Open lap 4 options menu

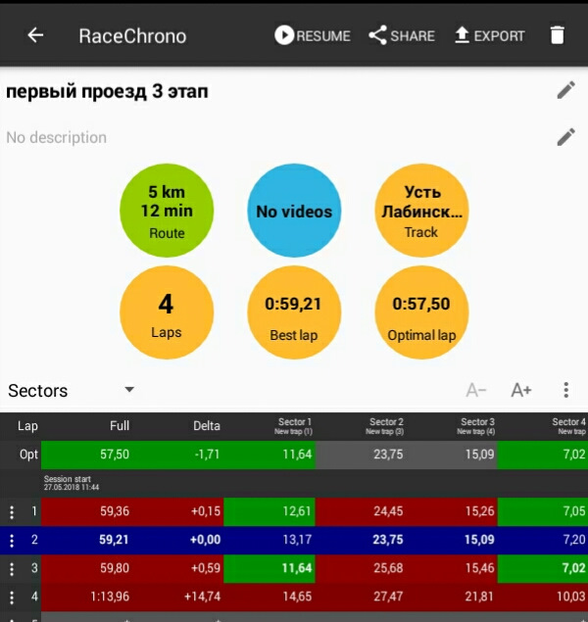pyautogui.click(x=12, y=597)
